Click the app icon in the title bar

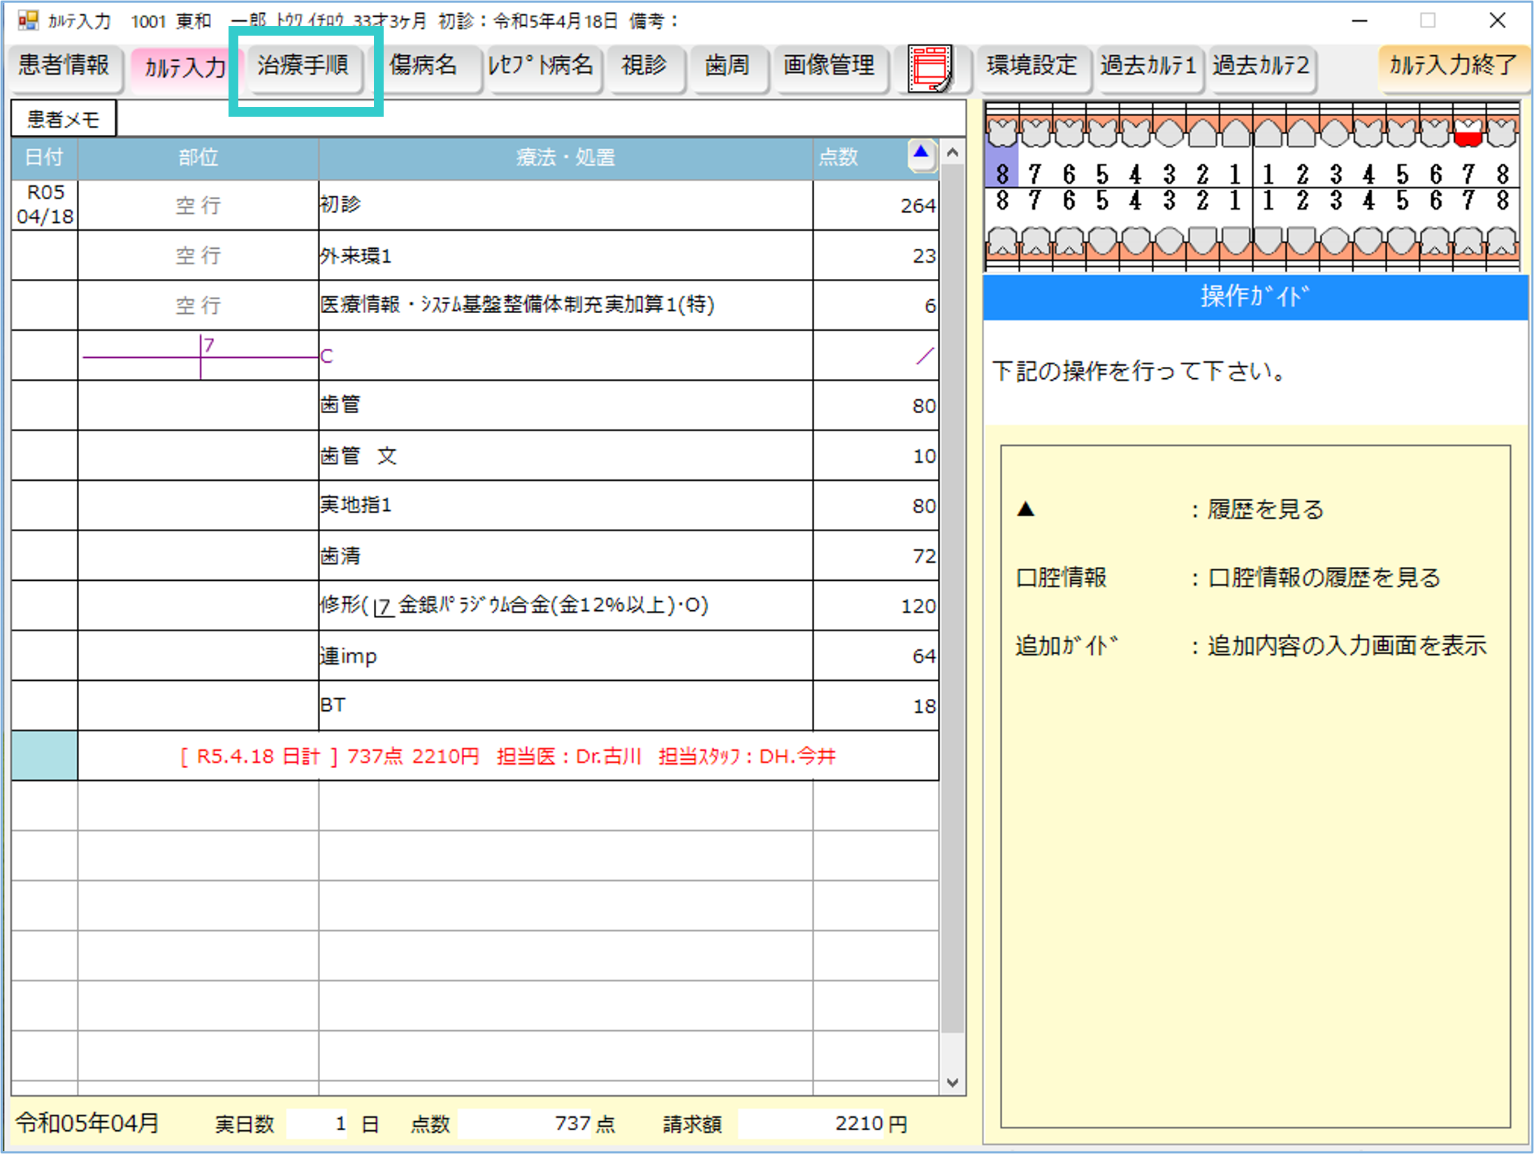coord(28,20)
